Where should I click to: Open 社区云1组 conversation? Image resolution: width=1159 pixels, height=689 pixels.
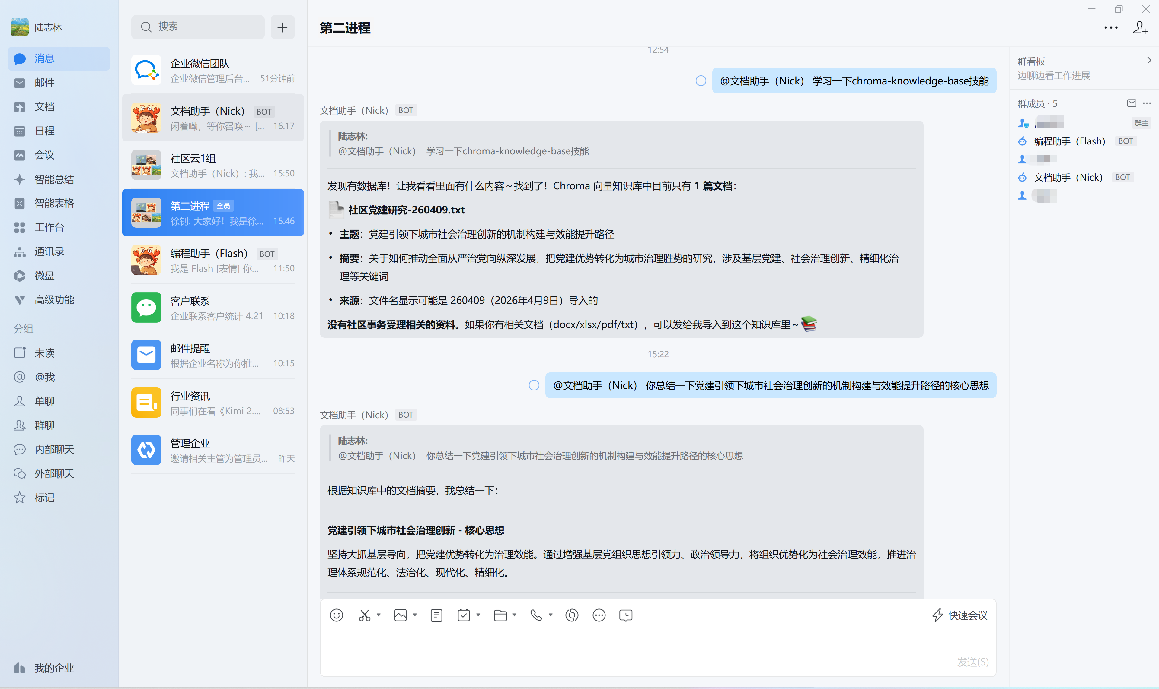point(213,165)
